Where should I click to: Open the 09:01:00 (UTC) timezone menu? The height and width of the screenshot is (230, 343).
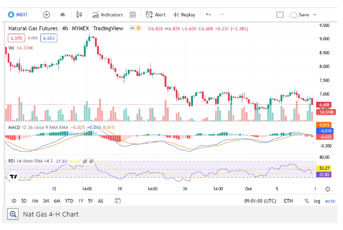(x=260, y=201)
